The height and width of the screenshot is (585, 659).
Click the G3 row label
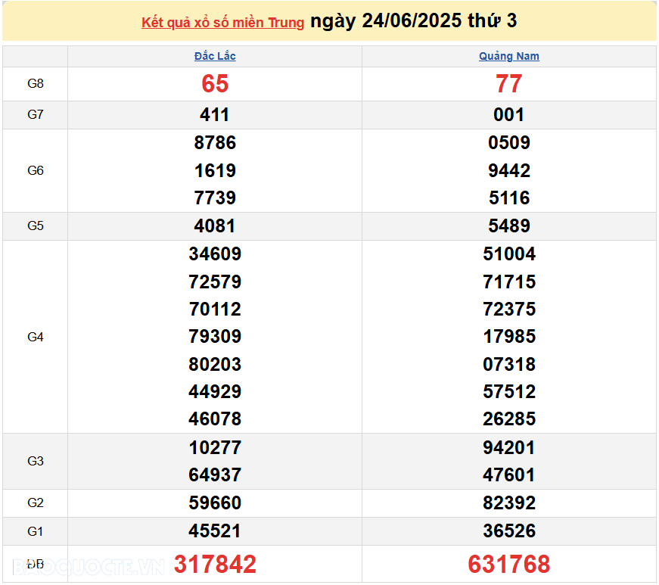coord(36,462)
